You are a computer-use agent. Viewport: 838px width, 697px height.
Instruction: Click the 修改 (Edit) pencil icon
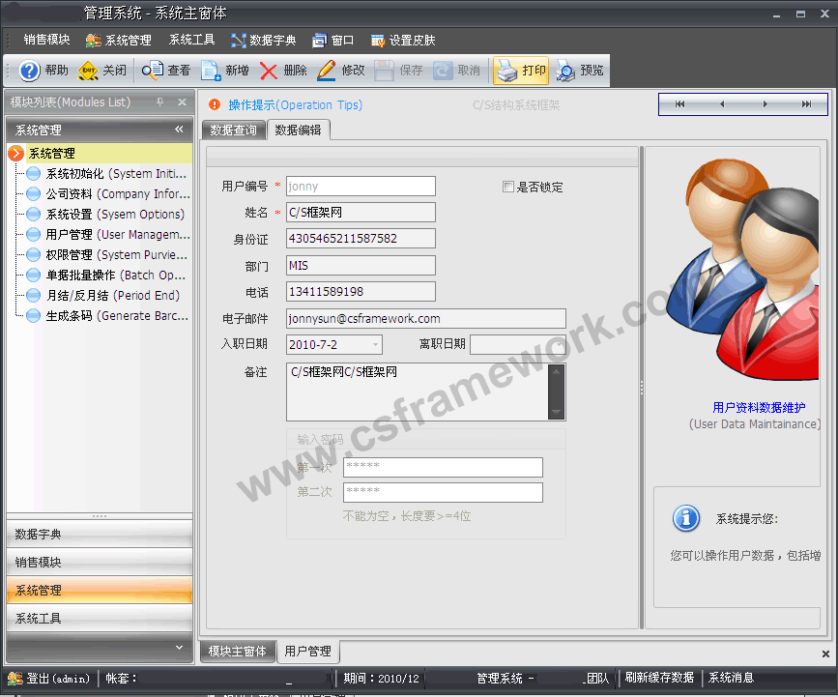327,71
